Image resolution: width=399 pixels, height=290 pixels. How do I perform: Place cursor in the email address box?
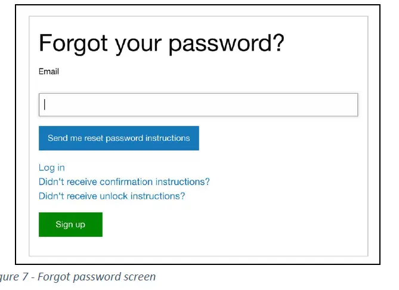pyautogui.click(x=198, y=105)
